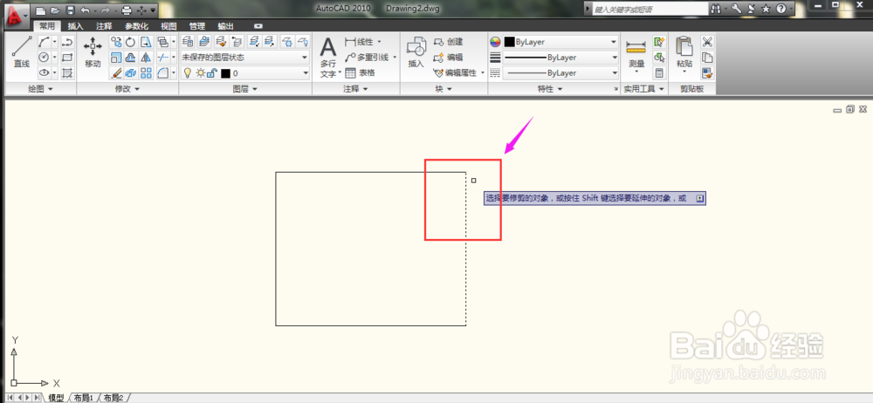Switch to the Output (输出) tab
Image resolution: width=873 pixels, height=403 pixels.
click(x=225, y=26)
